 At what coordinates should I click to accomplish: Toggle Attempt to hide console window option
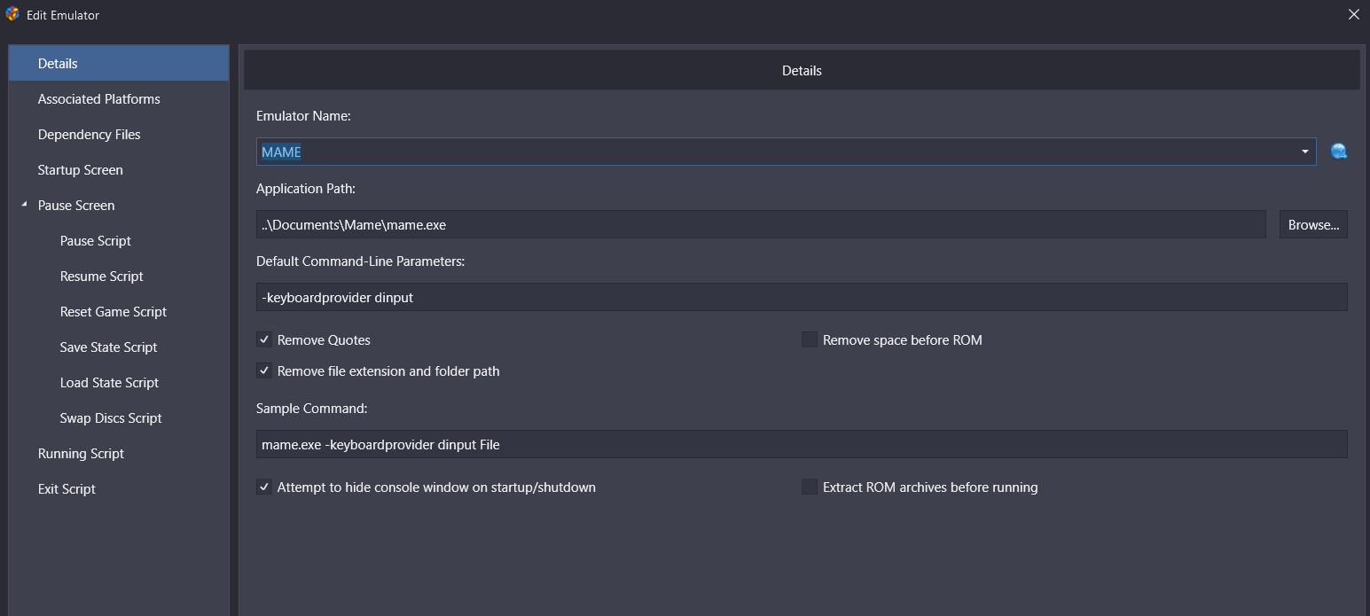click(x=264, y=487)
